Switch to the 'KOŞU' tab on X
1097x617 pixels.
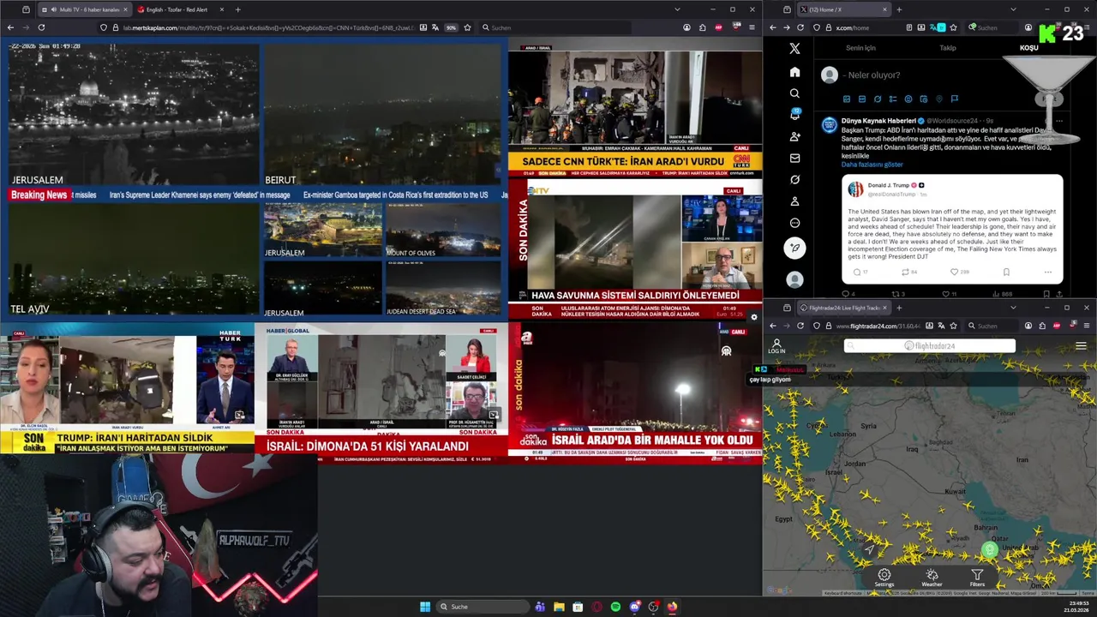tap(1028, 48)
